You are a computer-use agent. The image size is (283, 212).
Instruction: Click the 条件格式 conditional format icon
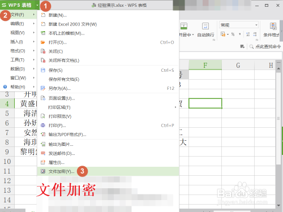[x=273, y=26]
